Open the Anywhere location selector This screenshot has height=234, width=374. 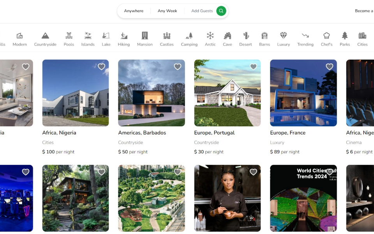pyautogui.click(x=134, y=11)
